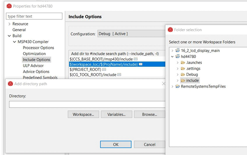247x155 pixels.
Task: Click the ellipsis icon after workspace_loc include path
Action: point(140,64)
